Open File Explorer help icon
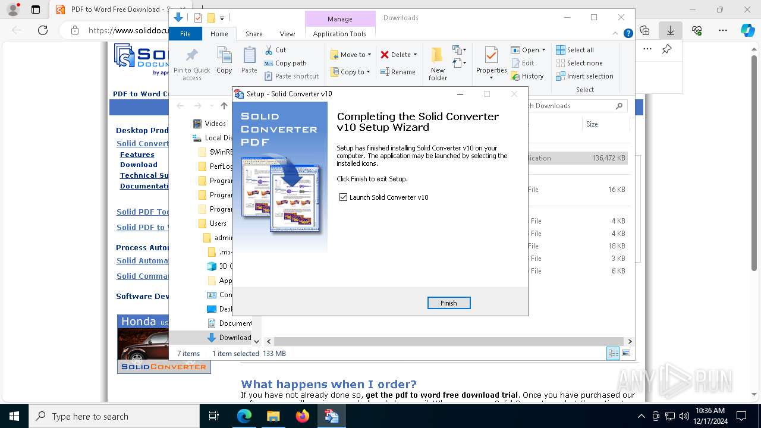The height and width of the screenshot is (428, 761). (x=628, y=34)
